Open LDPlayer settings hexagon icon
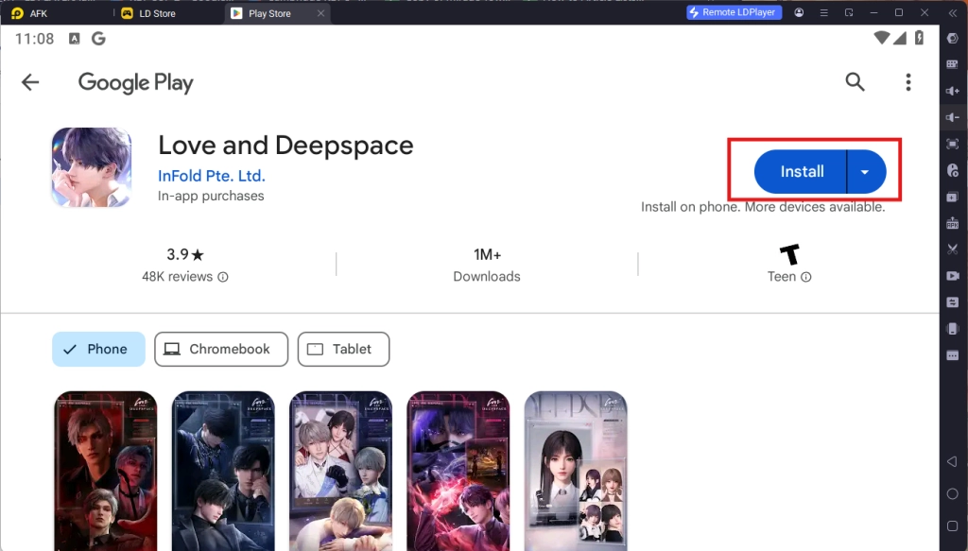Screen dimensions: 968x551 [x=953, y=38]
